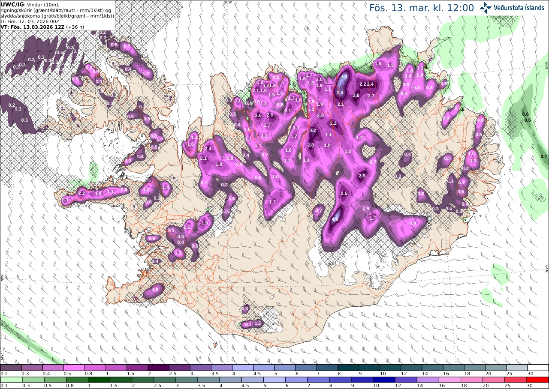Pick the 10 swatch in the teal snow scale
This screenshot has height=389, width=549.
pos(390,368)
